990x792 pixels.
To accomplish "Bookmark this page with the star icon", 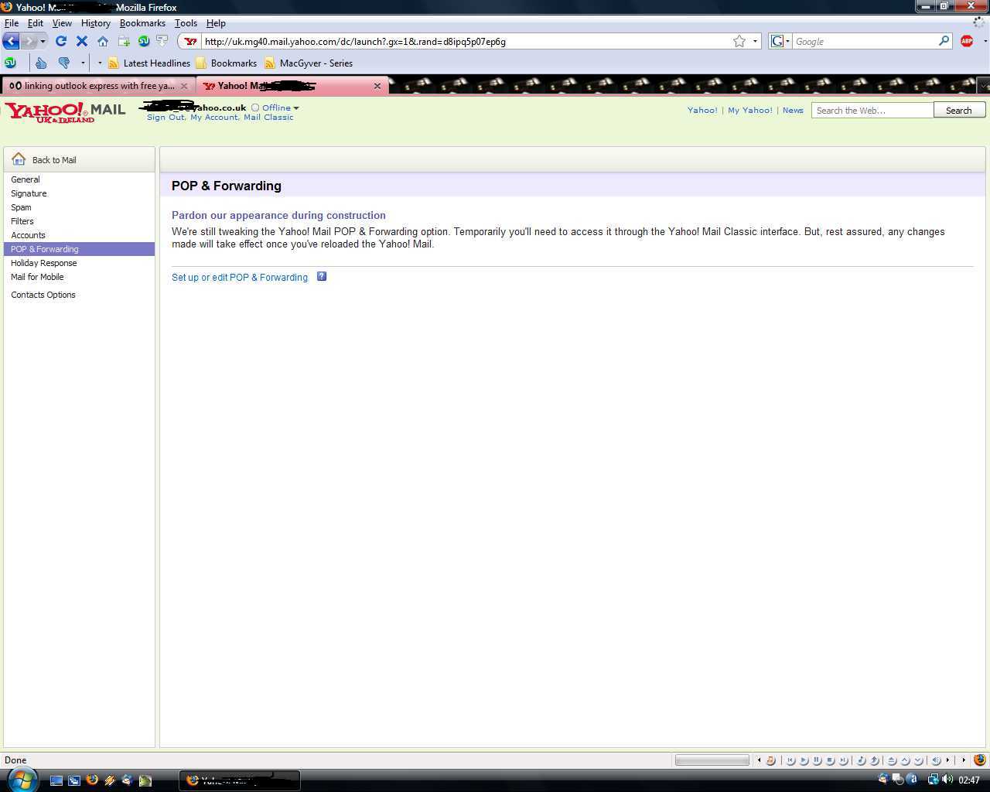I will point(739,41).
